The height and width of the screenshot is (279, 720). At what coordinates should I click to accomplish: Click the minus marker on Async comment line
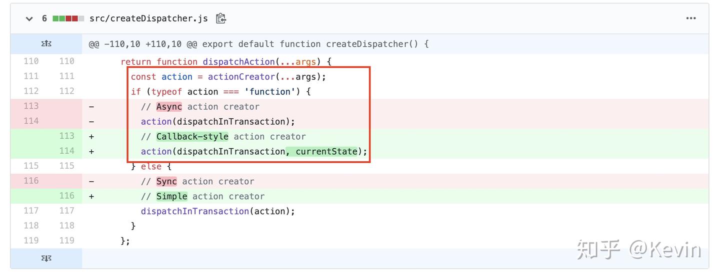point(91,106)
